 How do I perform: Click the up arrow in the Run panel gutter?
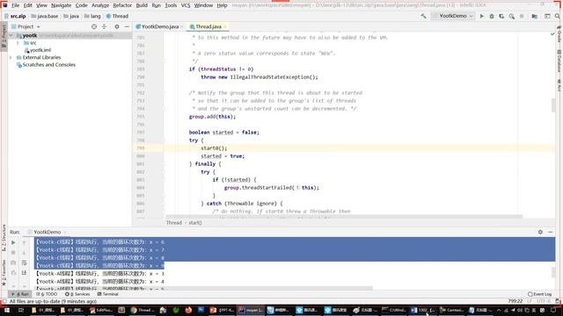click(24, 242)
